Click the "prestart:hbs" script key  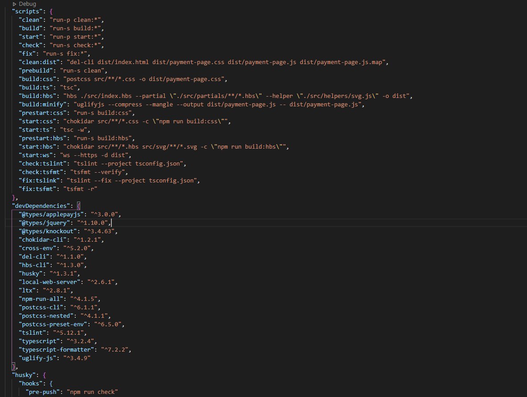(x=42, y=138)
